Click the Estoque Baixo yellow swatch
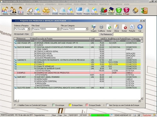157x117 pixels. pos(70,105)
